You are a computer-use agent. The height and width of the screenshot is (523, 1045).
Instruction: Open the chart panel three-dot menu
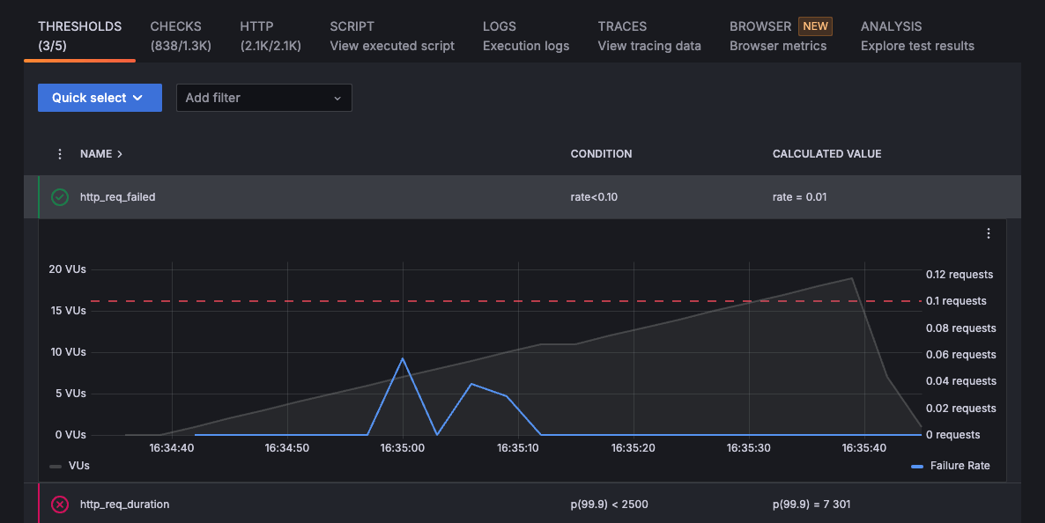coord(988,233)
